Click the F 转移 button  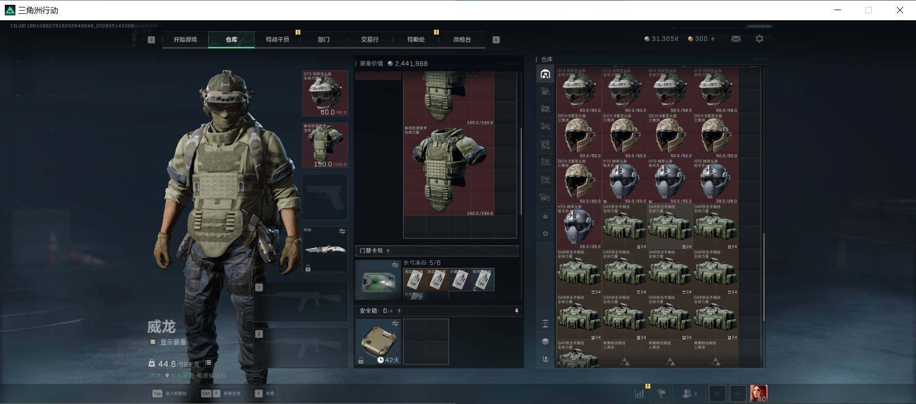265,393
